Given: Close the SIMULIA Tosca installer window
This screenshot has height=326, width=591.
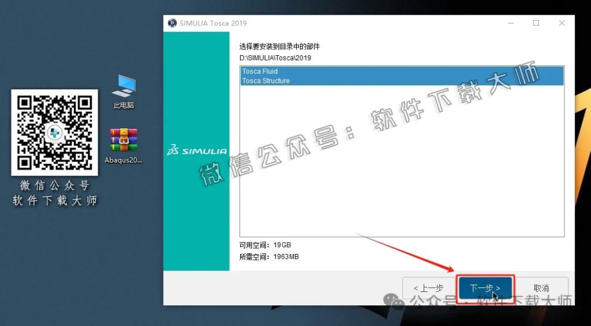Looking at the screenshot, I should [562, 23].
